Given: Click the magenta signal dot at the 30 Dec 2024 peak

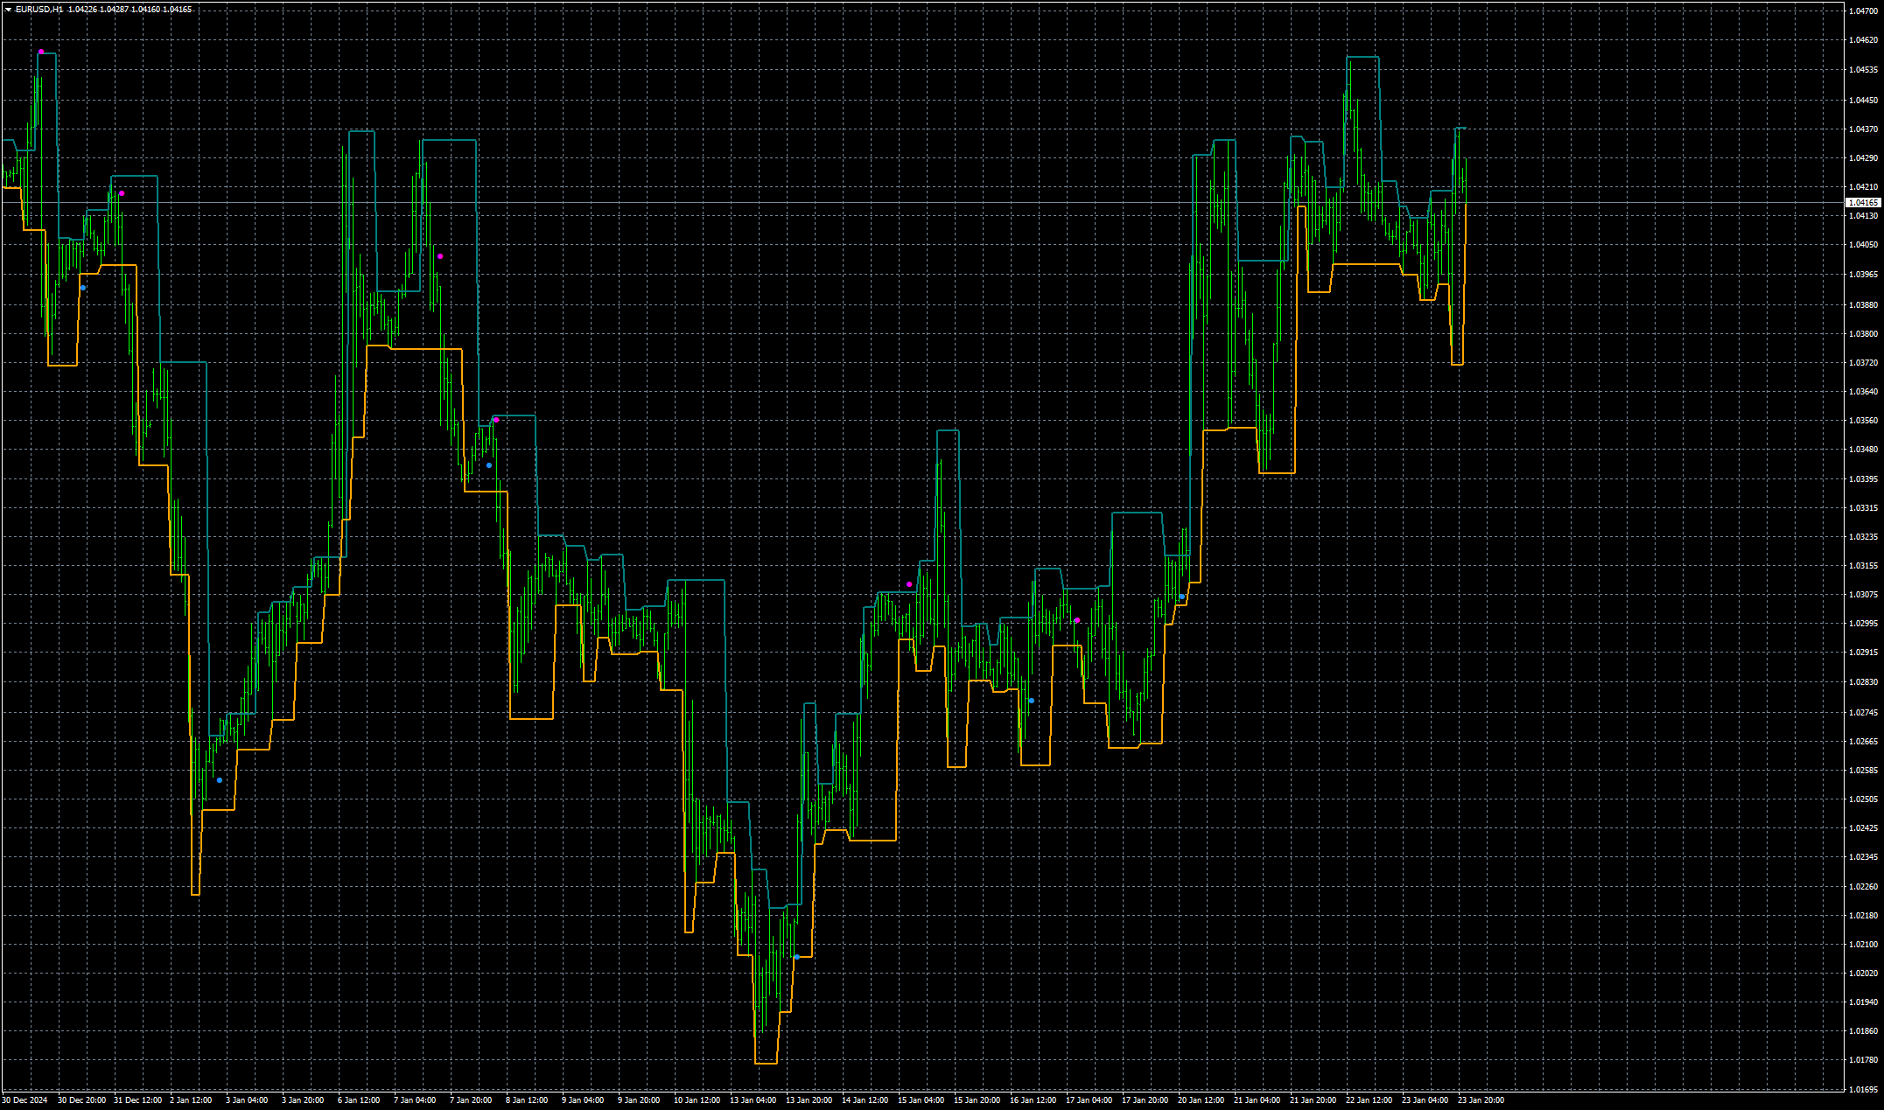Looking at the screenshot, I should coord(41,52).
